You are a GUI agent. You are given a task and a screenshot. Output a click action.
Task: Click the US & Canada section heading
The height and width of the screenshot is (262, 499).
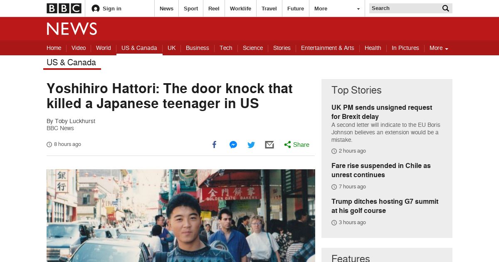[x=71, y=62]
